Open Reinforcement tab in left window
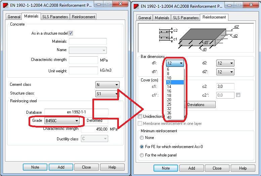 pyautogui.click(x=83, y=17)
